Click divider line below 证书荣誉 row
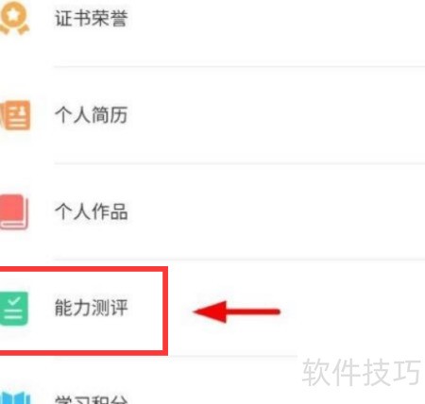This screenshot has height=404, width=425. (239, 67)
